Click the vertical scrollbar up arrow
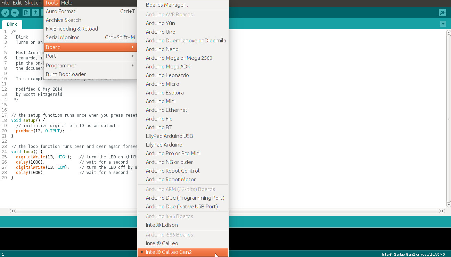The height and width of the screenshot is (257, 451). point(448,32)
